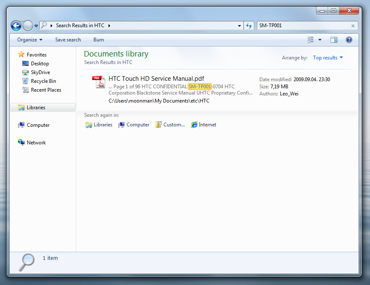Click path C:\Users\moonman\My Documents\etc\HTC
Image resolution: width=370 pixels, height=285 pixels.
click(x=159, y=101)
